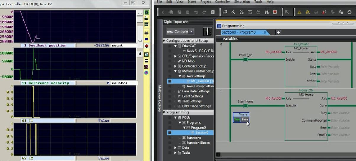Click the circular reset arrow toolbar icon

349,12
